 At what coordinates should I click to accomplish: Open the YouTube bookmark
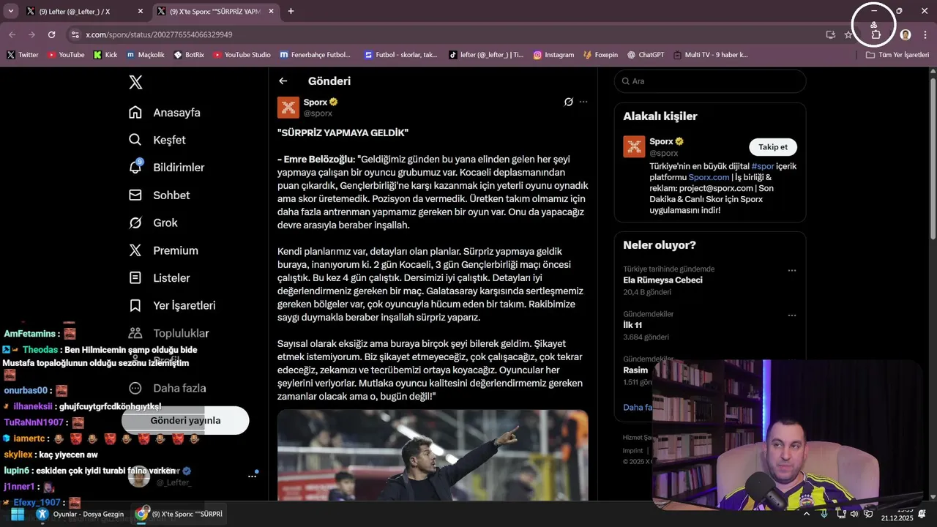pos(66,55)
